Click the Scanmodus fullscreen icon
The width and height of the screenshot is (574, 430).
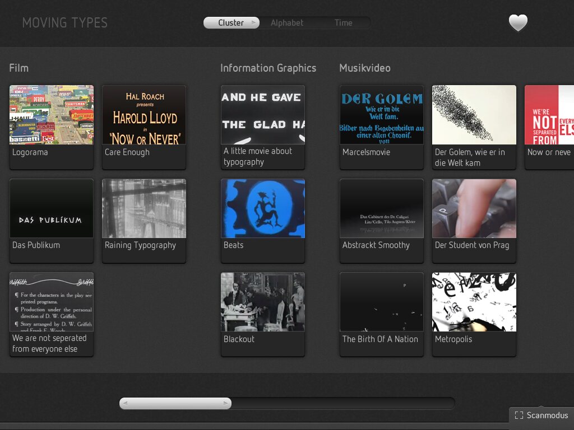tap(519, 415)
